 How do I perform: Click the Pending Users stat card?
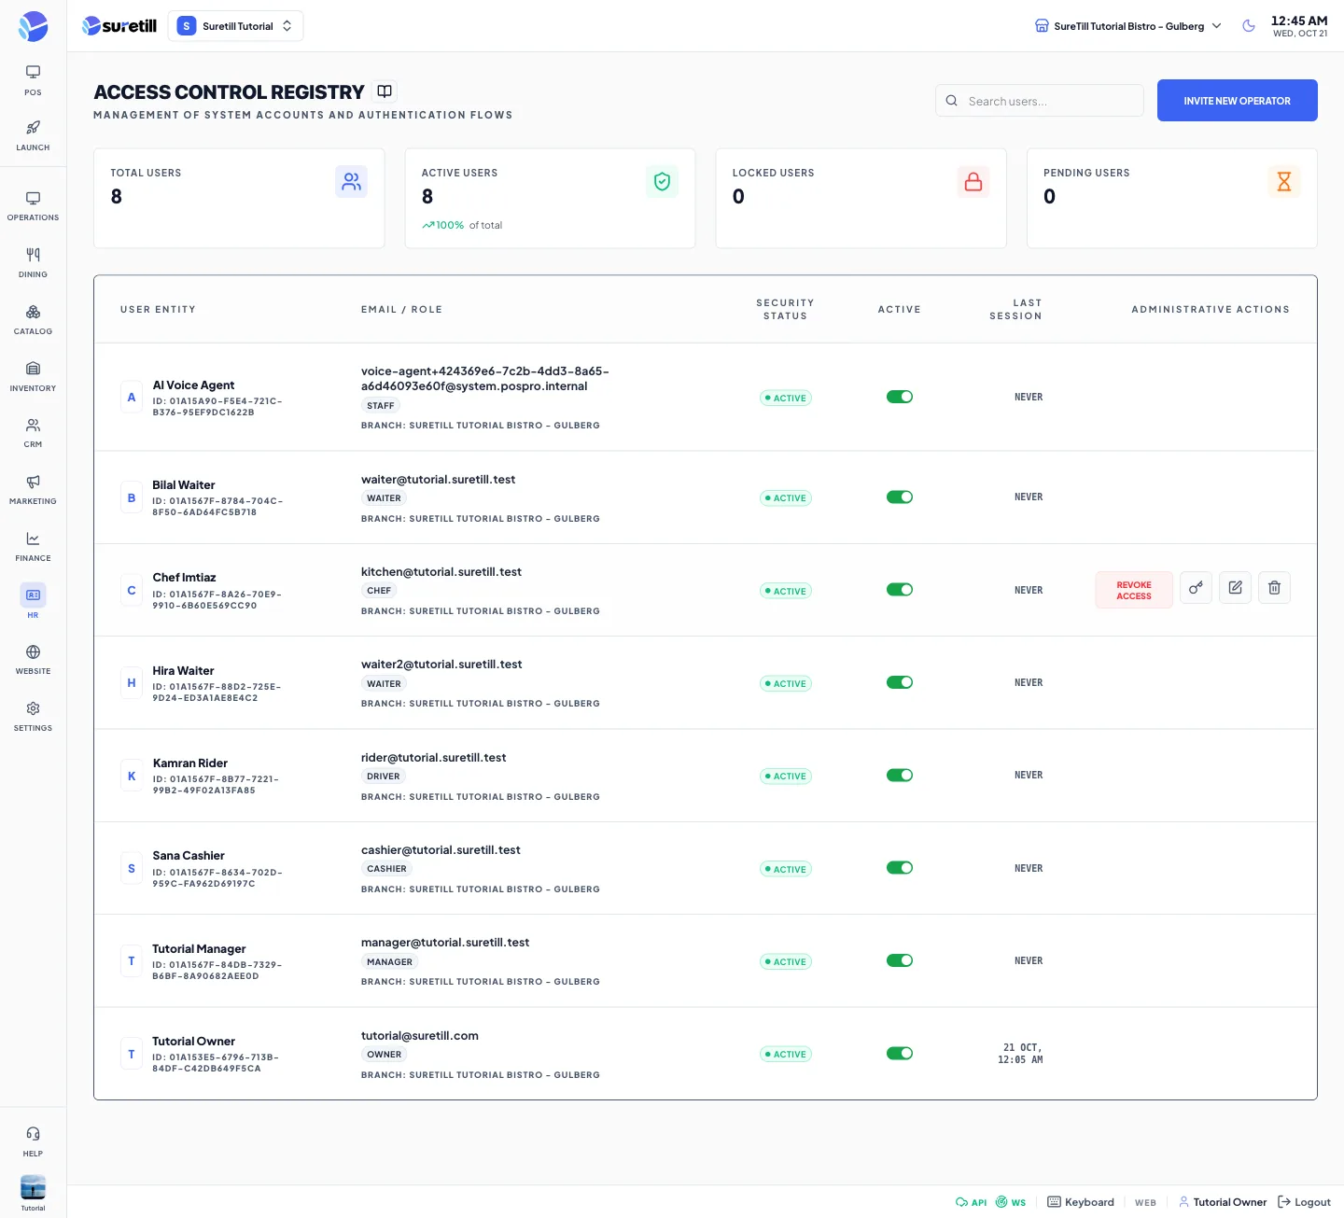click(x=1172, y=198)
